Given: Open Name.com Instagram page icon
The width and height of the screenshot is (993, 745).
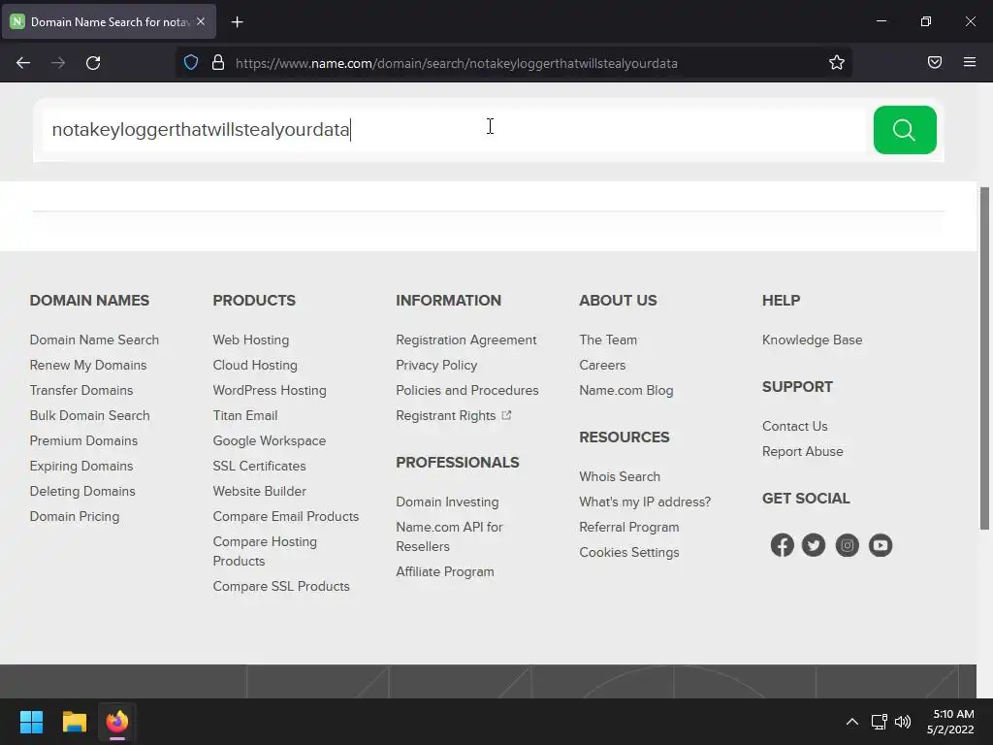Looking at the screenshot, I should click(x=847, y=545).
